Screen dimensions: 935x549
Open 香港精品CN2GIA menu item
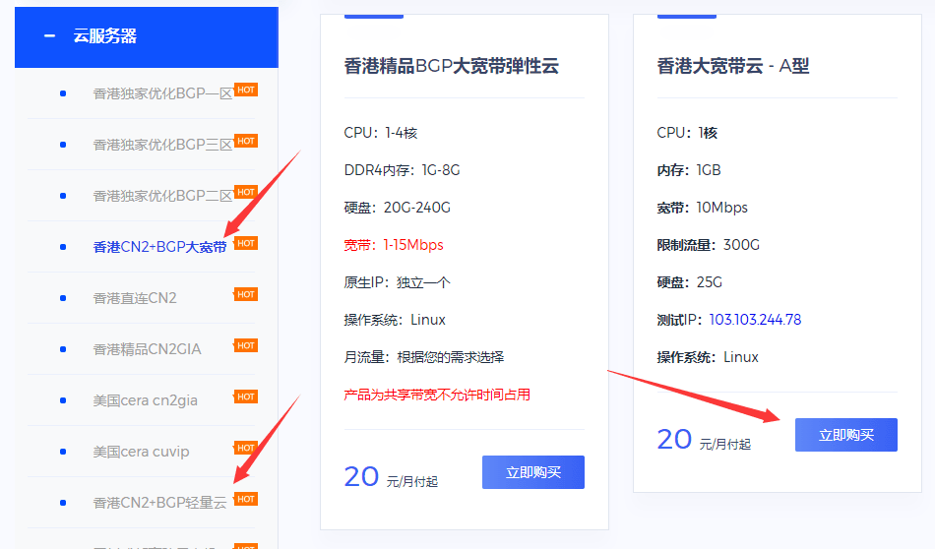[147, 349]
